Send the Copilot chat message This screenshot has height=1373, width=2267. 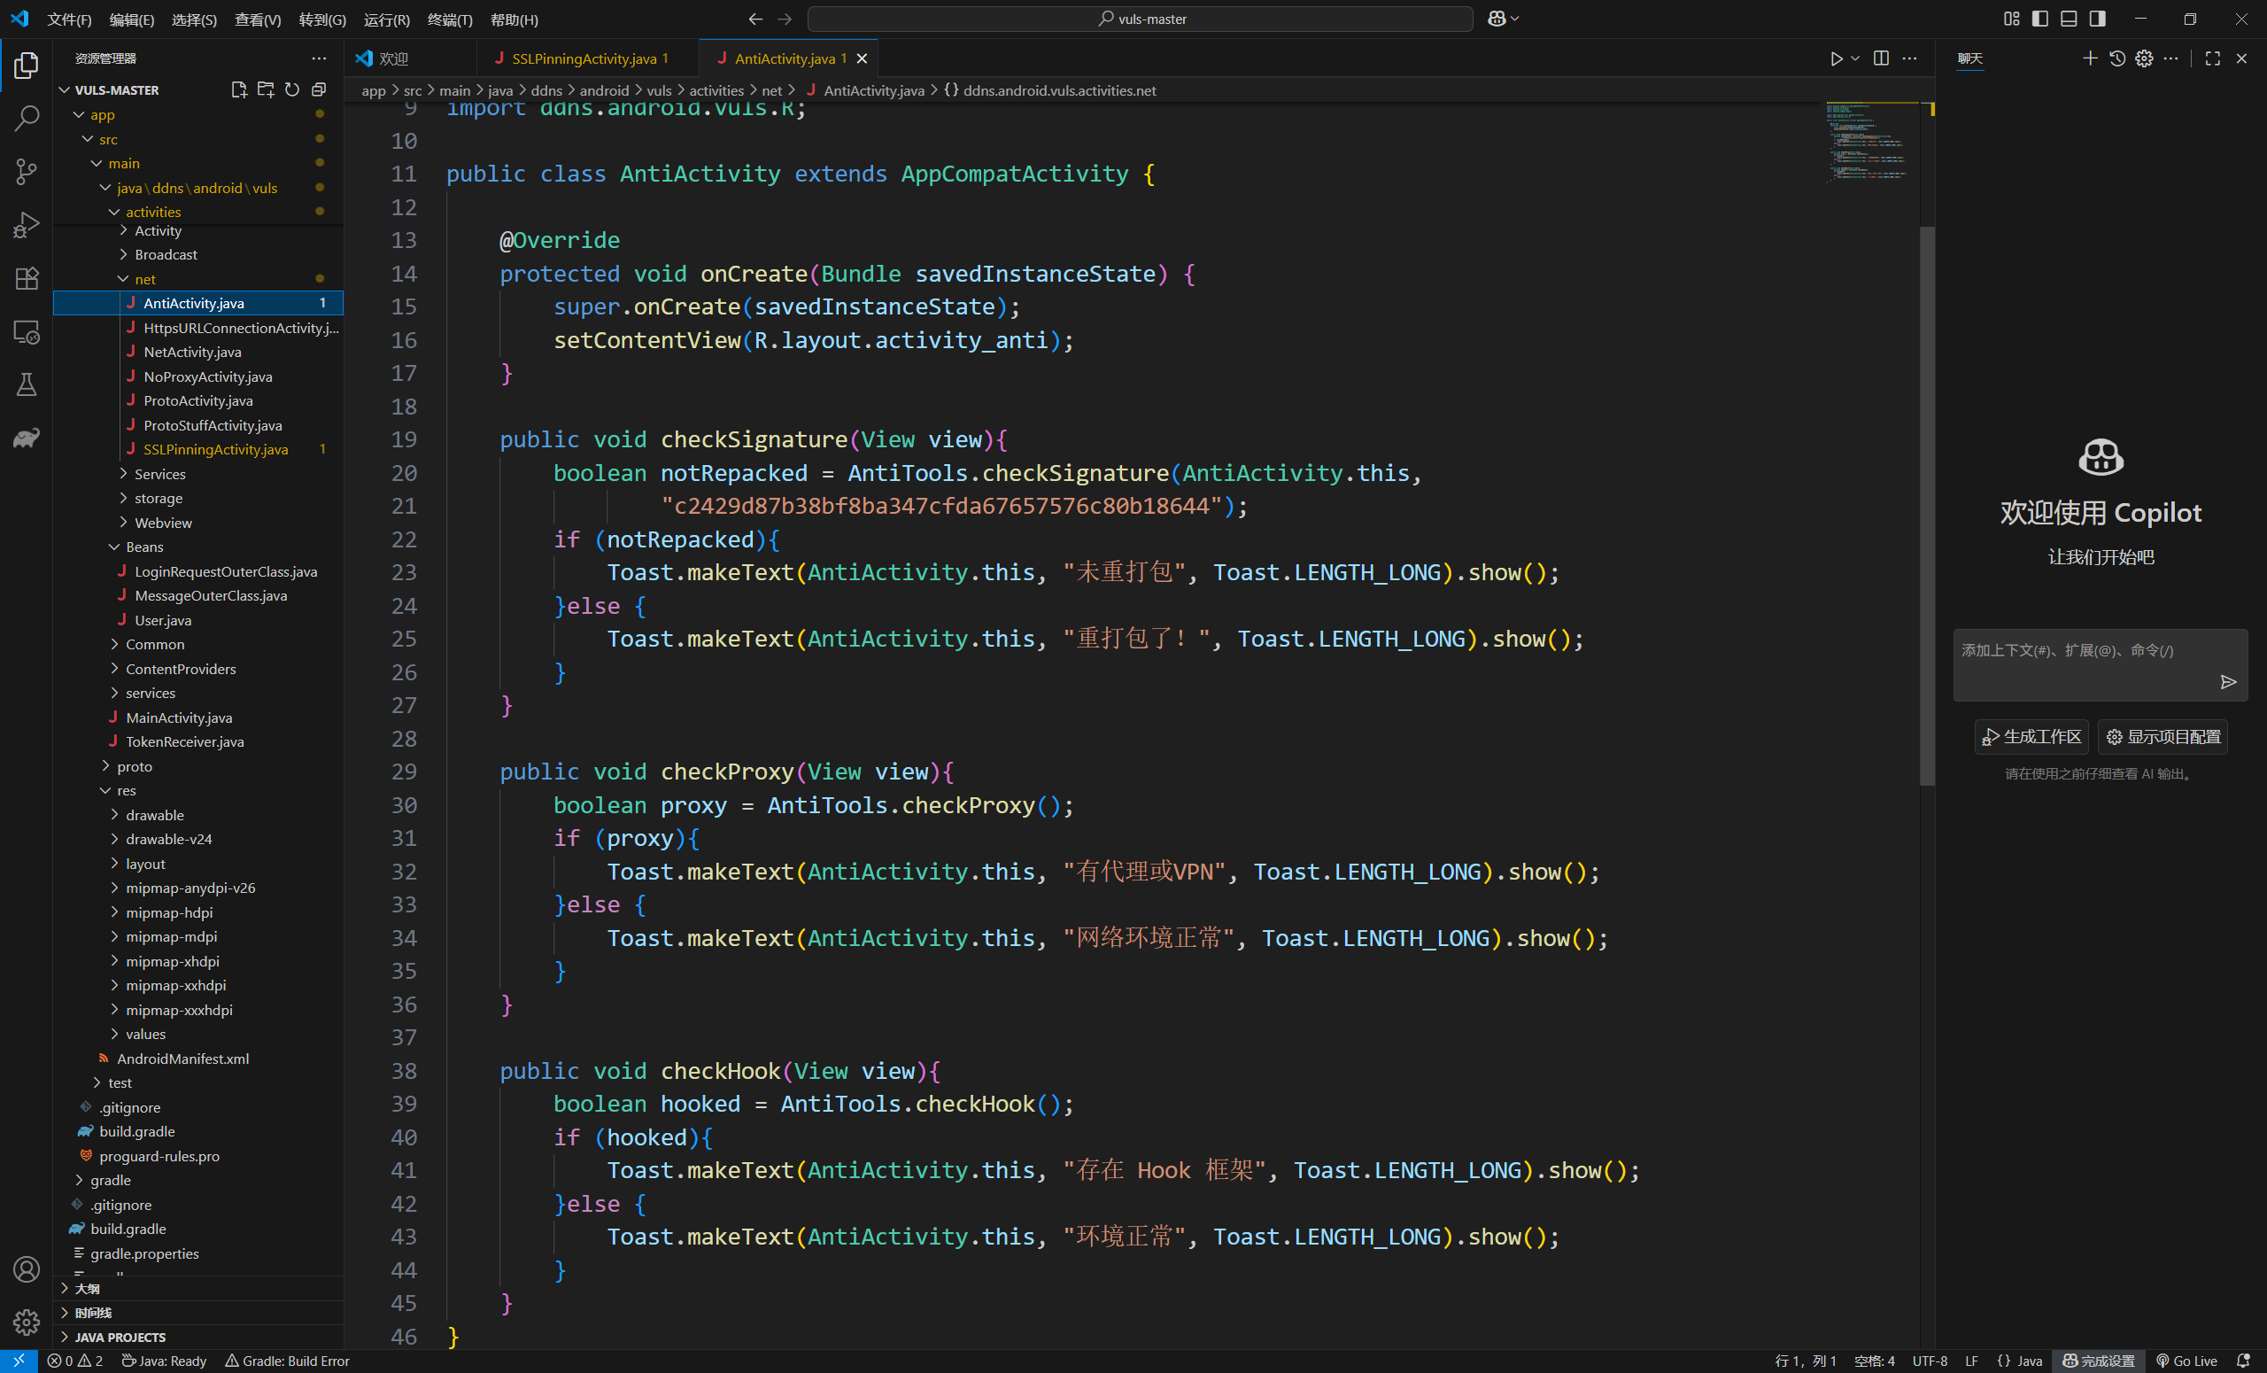click(x=2227, y=682)
